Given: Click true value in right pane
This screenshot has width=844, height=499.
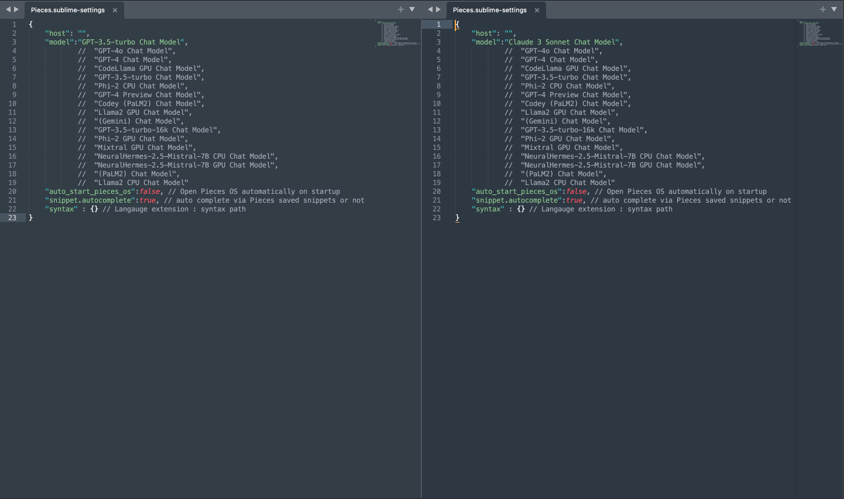Looking at the screenshot, I should click(x=574, y=200).
